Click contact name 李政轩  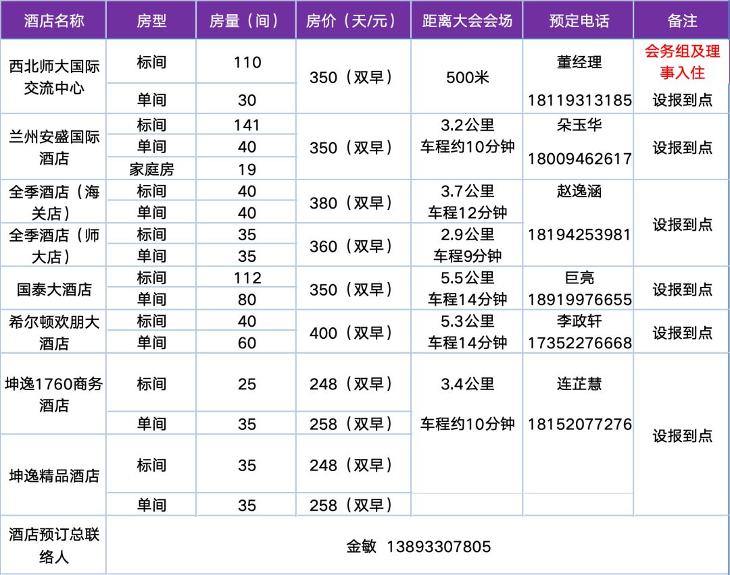coord(579,321)
